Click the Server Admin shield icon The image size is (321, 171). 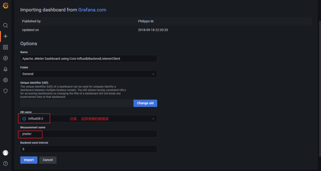[5, 91]
